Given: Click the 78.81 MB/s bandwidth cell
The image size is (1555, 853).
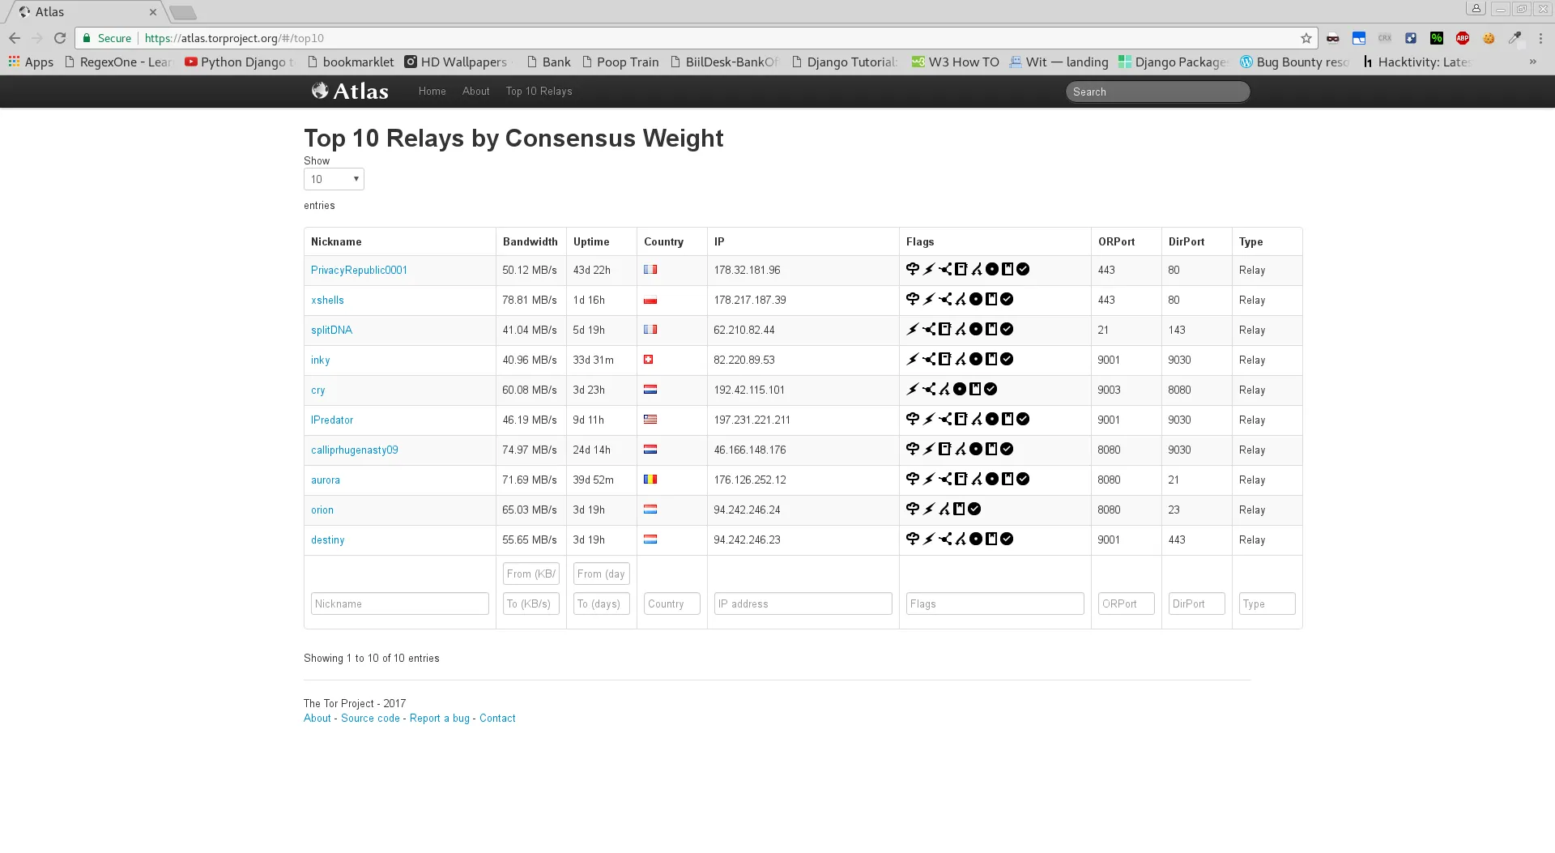Looking at the screenshot, I should 530,300.
